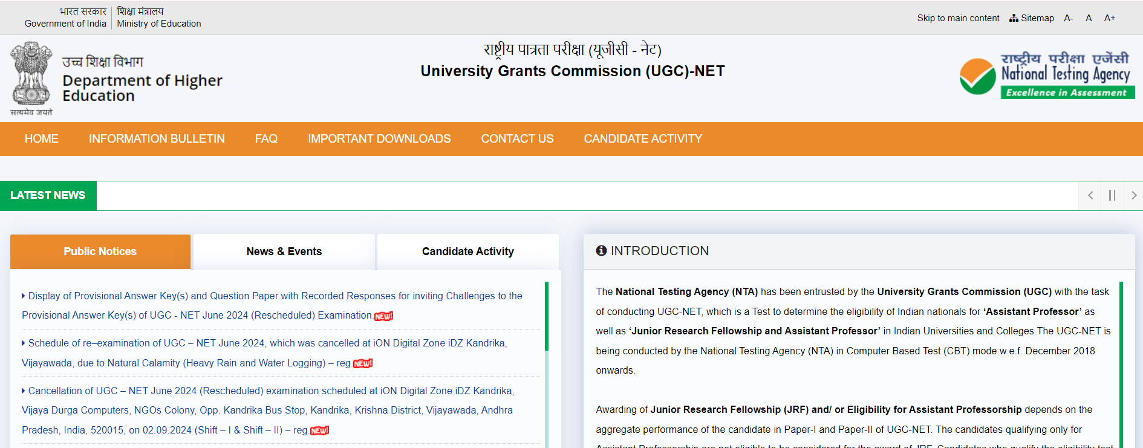Open IMPORTANT DOWNLOADS menu
Screen dimensions: 1143x448
click(x=379, y=139)
